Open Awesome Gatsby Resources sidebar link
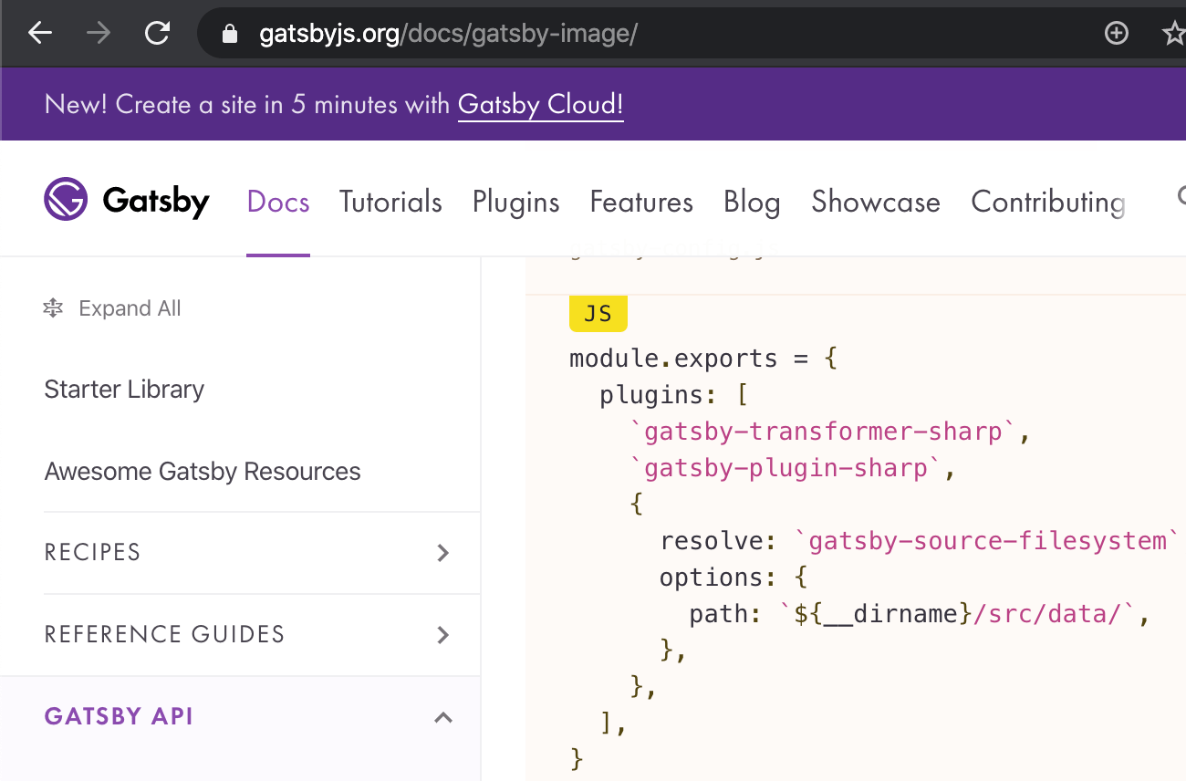 point(203,472)
